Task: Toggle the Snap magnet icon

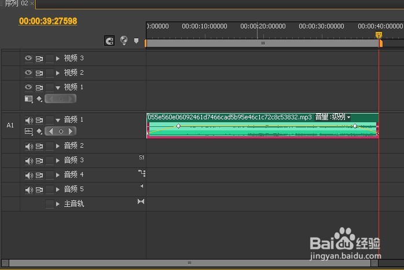Action: pyautogui.click(x=109, y=41)
